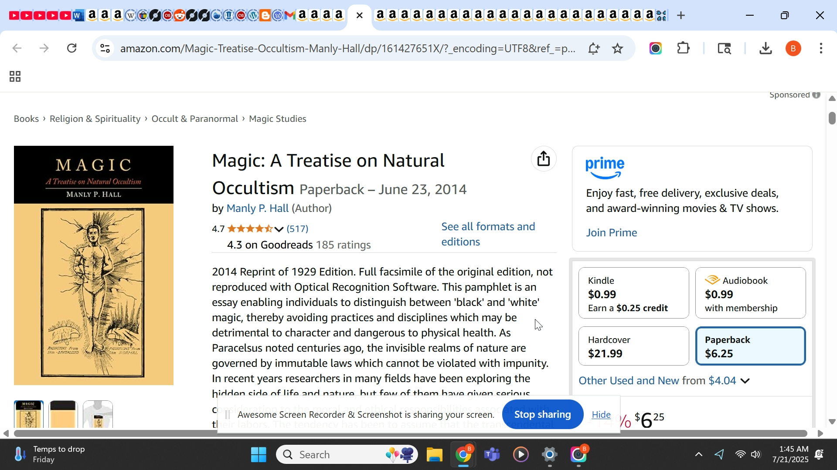Open the Occult & Paranormal breadcrumb
Screen dimensions: 837x470
click(x=195, y=119)
